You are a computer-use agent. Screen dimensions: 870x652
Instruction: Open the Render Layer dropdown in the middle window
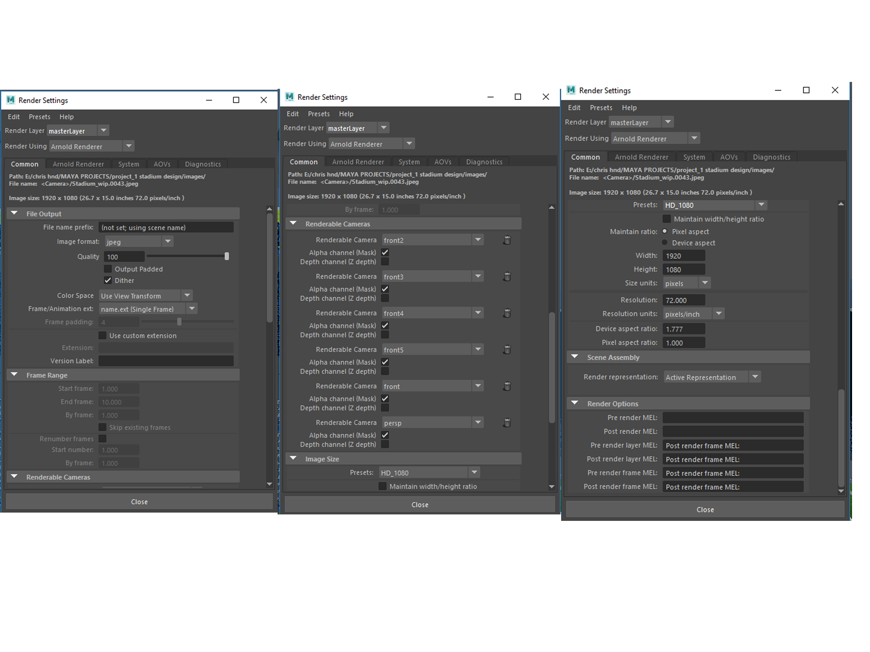click(x=358, y=128)
